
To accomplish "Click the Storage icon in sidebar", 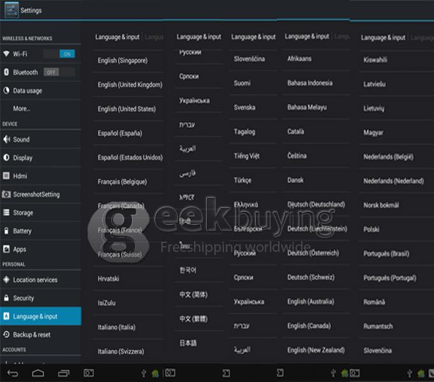I will click(x=6, y=212).
